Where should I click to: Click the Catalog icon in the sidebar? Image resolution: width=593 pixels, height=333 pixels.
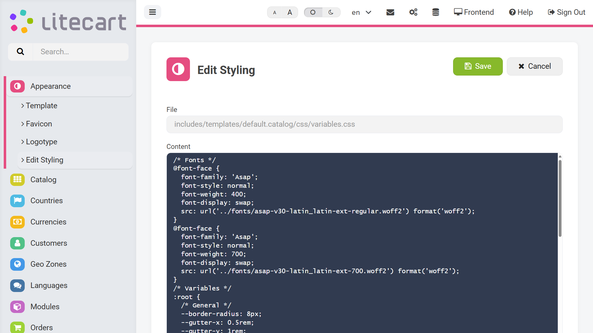(17, 179)
